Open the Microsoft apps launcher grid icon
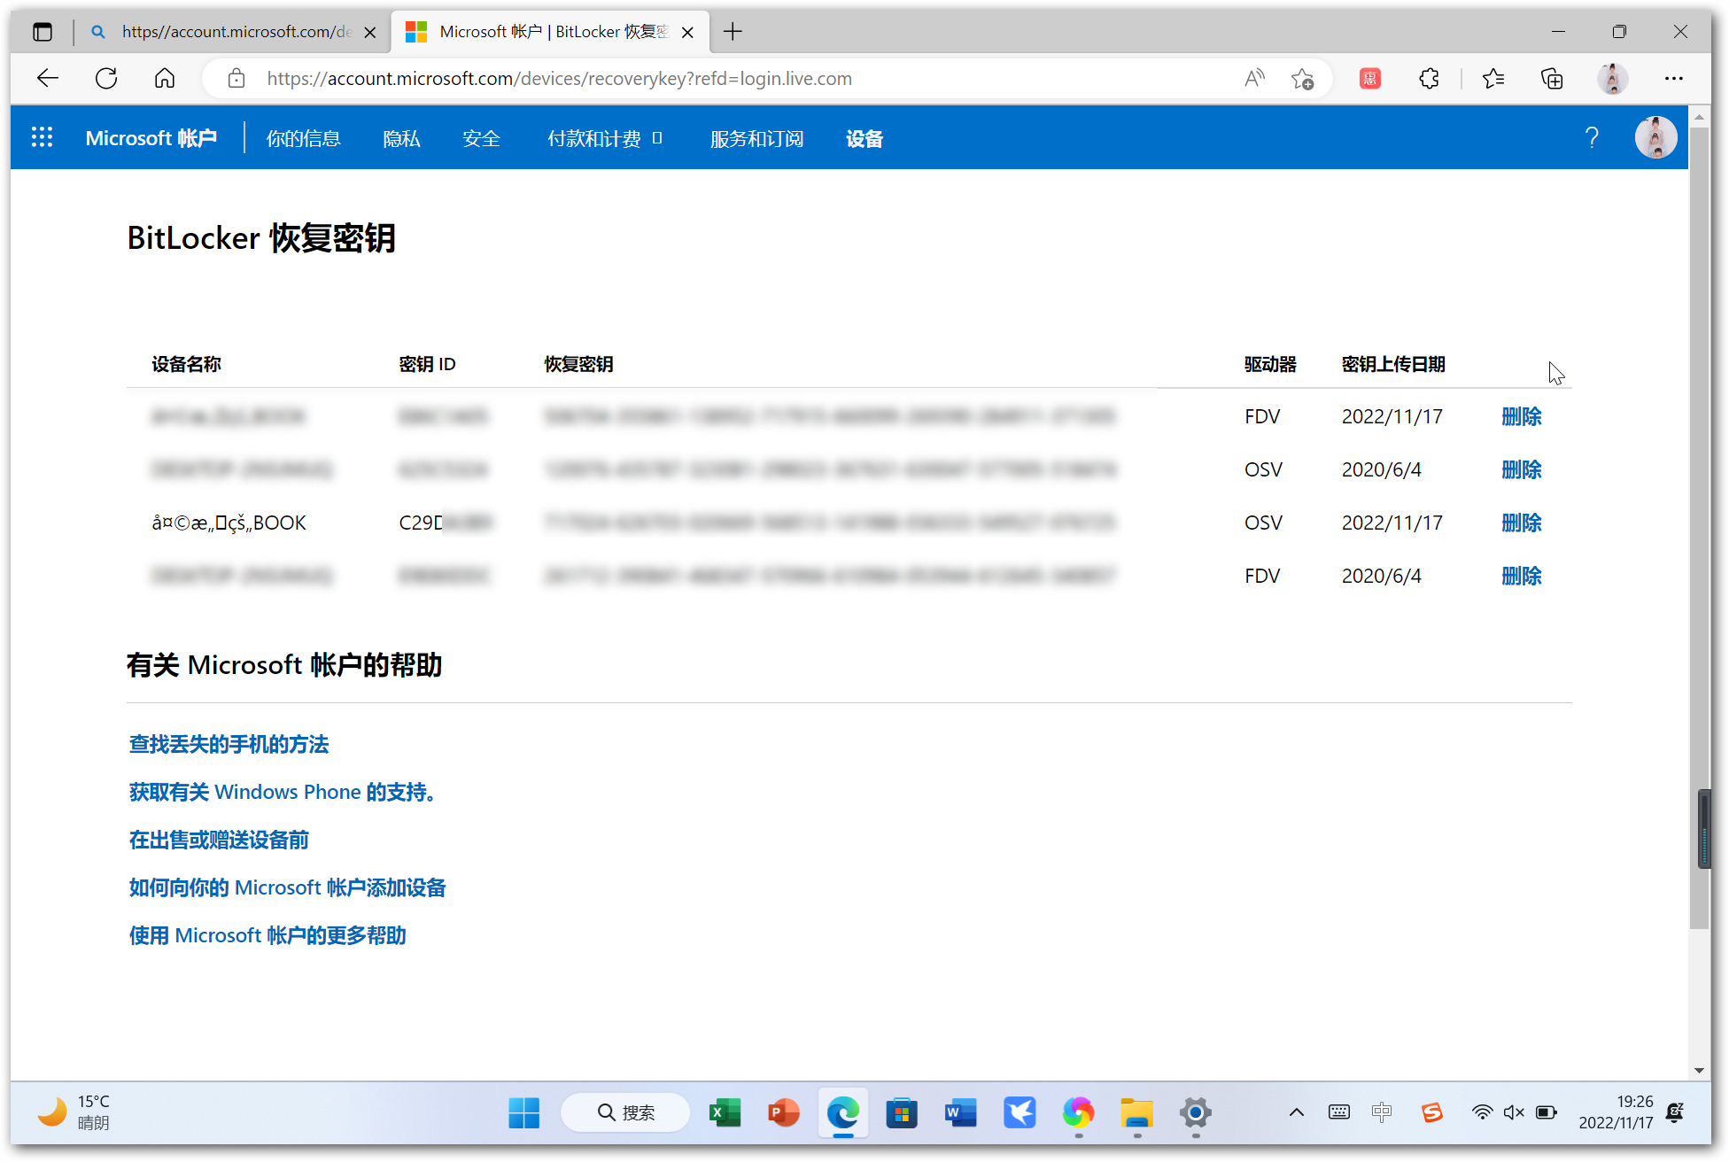1729x1162 pixels. click(42, 137)
